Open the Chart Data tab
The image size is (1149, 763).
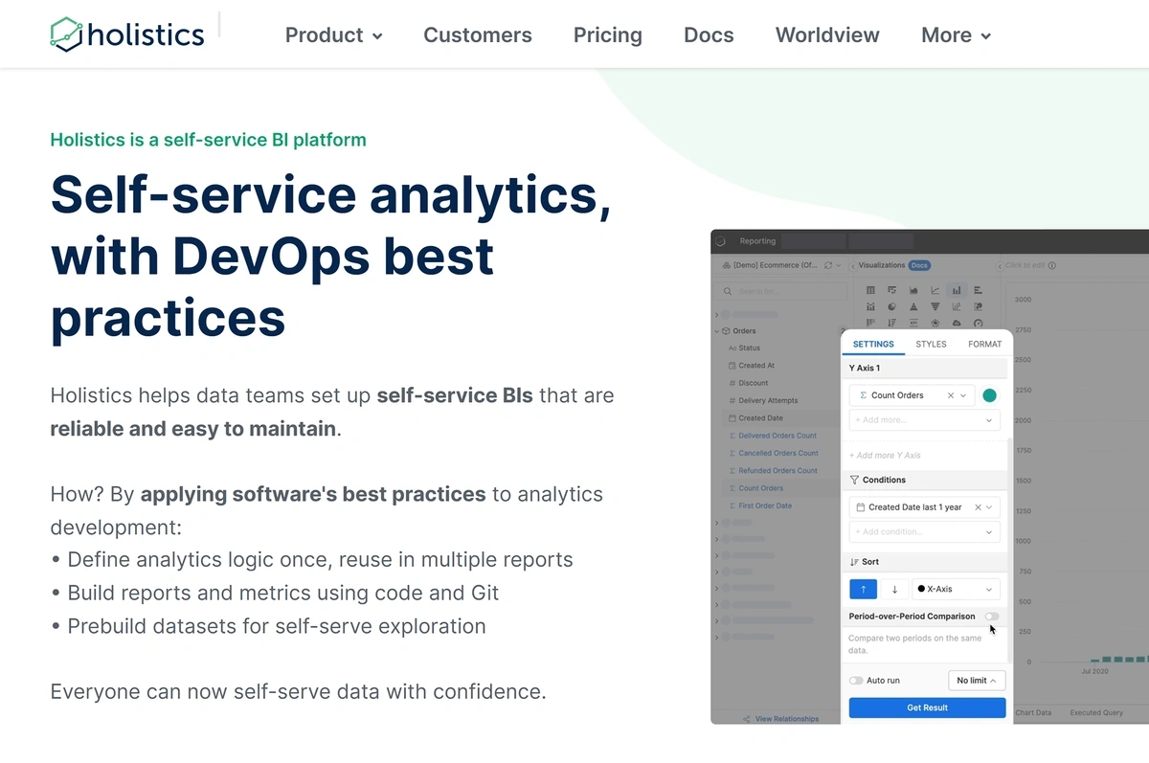(1033, 713)
